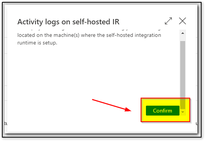This screenshot has height=141, width=205.
Task: Click the text 'runtime is setup.'
Action: [x=37, y=43]
